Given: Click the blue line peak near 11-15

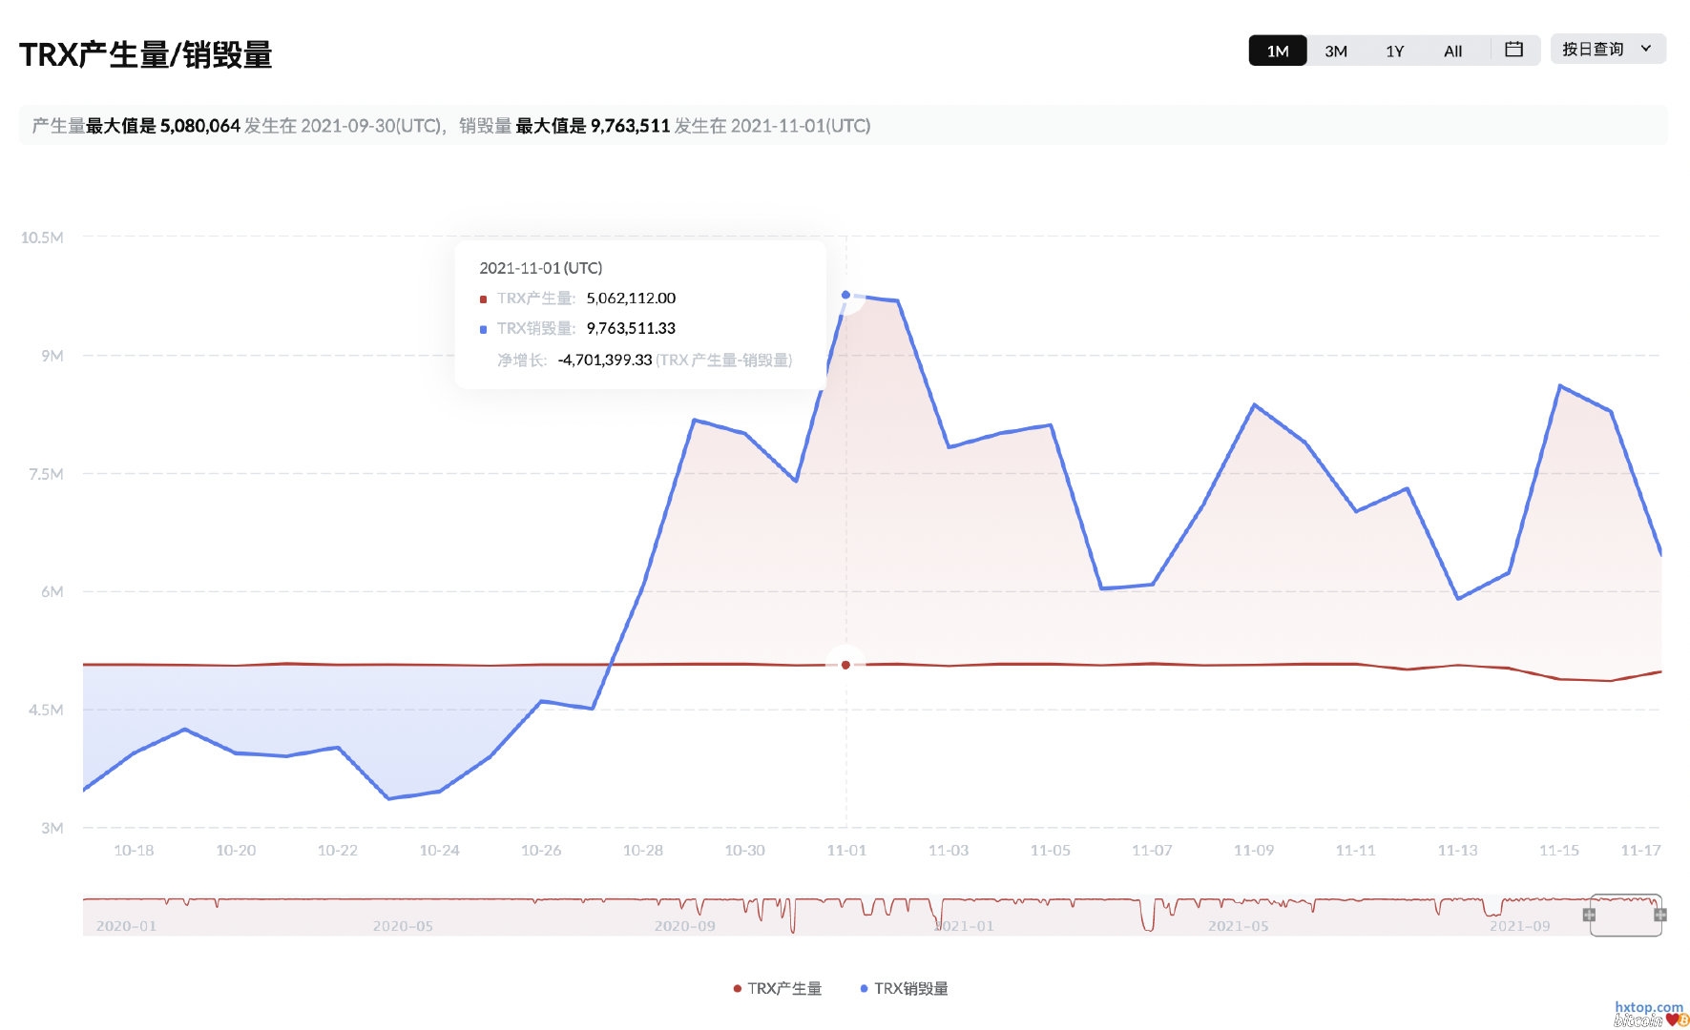Looking at the screenshot, I should point(1559,386).
